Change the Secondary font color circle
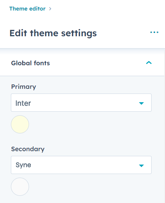 (20, 187)
